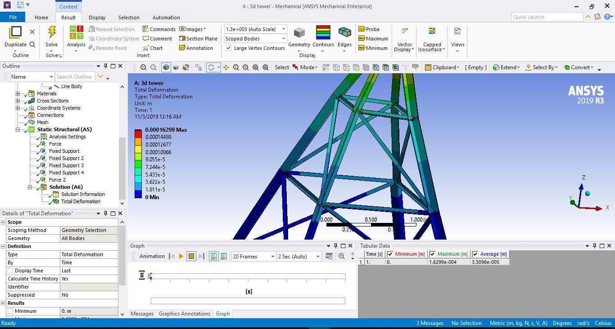Click the Maximum annotation button
The image size is (615, 329).
pos(373,39)
